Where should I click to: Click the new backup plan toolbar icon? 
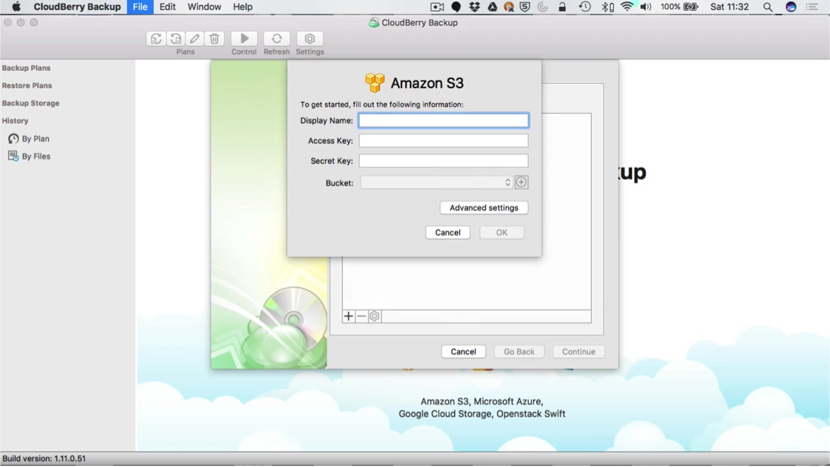(x=156, y=39)
